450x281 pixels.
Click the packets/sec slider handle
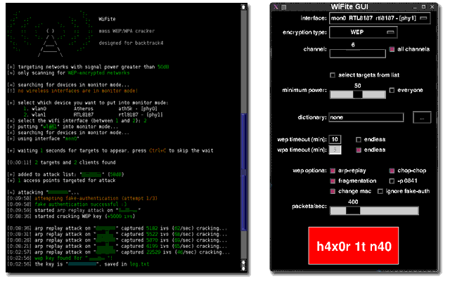click(353, 211)
